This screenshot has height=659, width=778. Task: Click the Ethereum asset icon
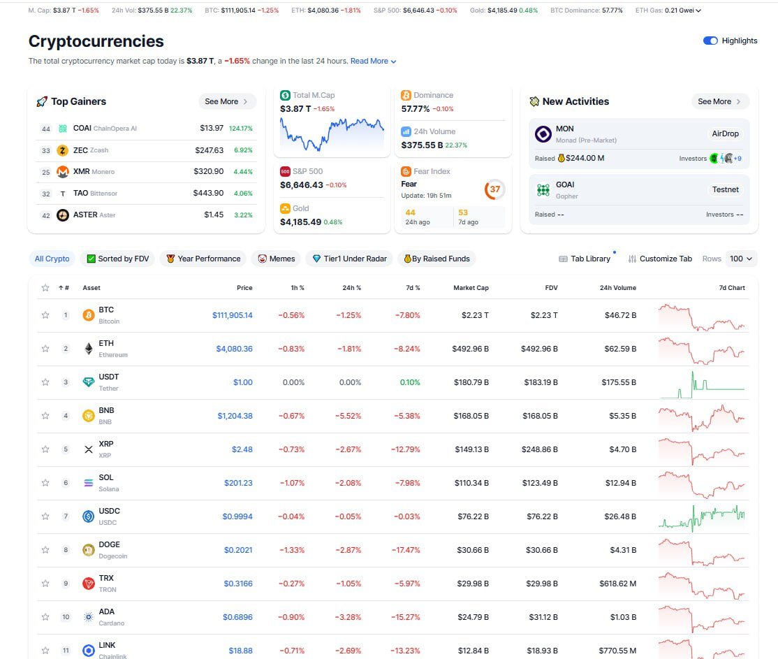click(87, 348)
